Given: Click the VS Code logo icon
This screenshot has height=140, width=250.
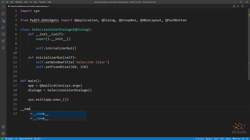Looking at the screenshot, I should click(x=3, y=2).
